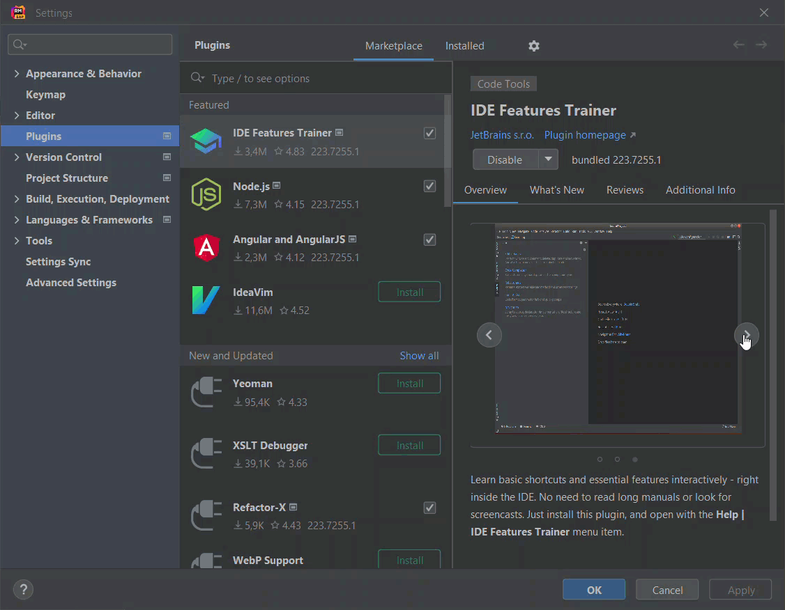Click the search icon in the settings search box
The image size is (785, 610).
pos(20,45)
